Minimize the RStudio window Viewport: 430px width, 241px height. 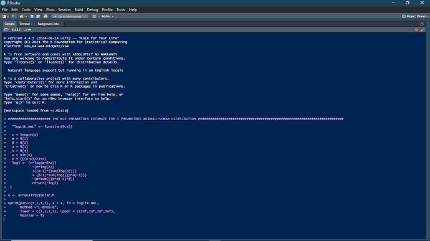(393, 3)
